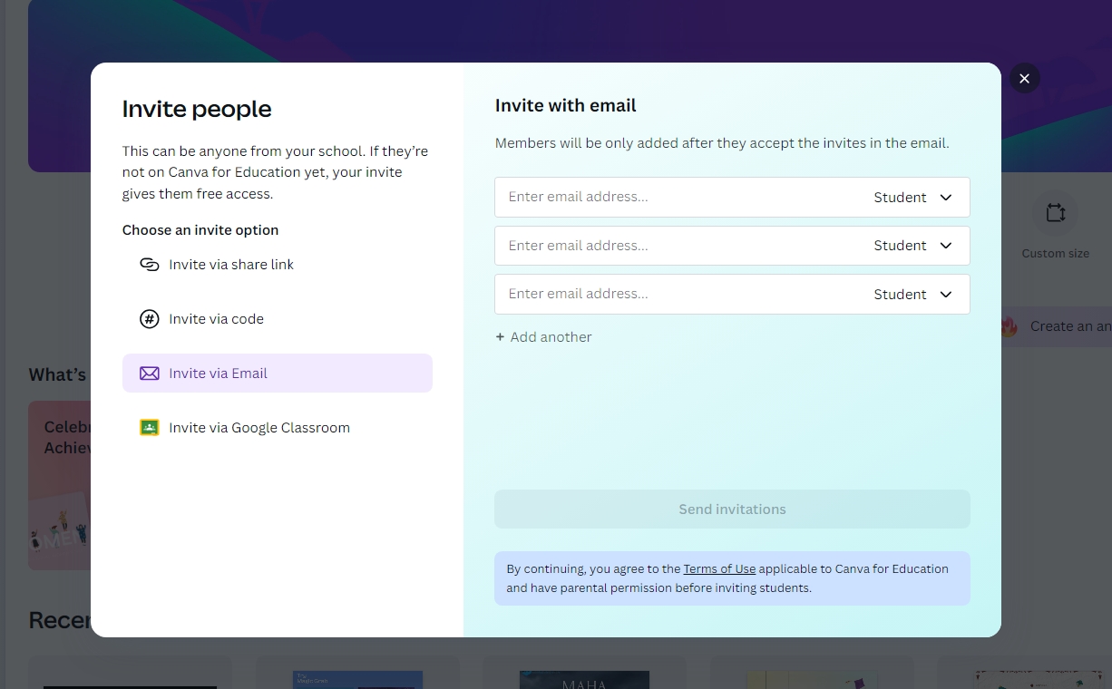Click the Custom size icon

tap(1055, 213)
